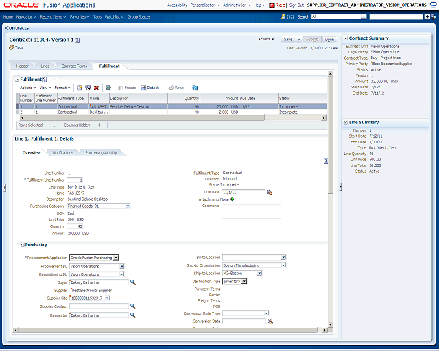Switch to the Contract Terms tab

(x=74, y=66)
